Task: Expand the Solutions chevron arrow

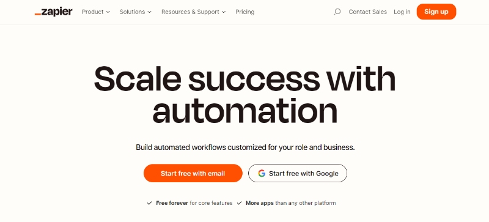Action: tap(149, 12)
